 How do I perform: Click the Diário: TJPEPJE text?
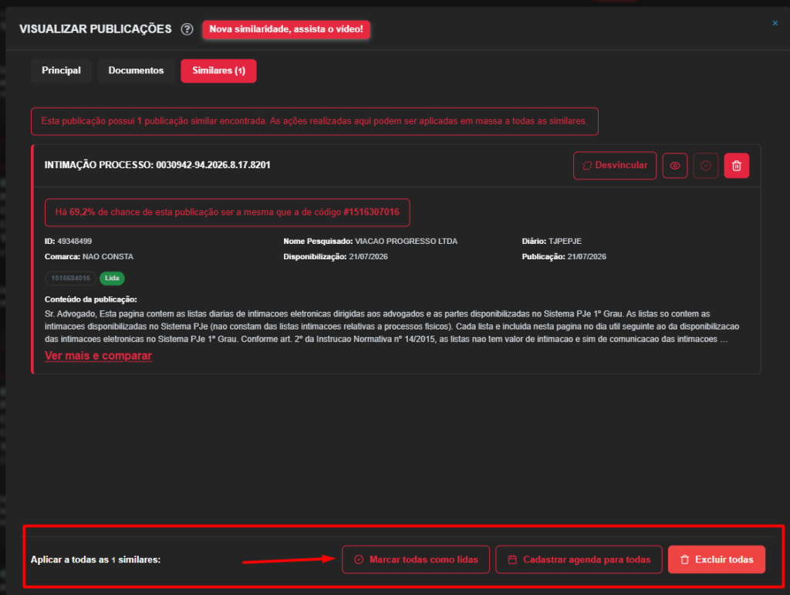point(552,242)
